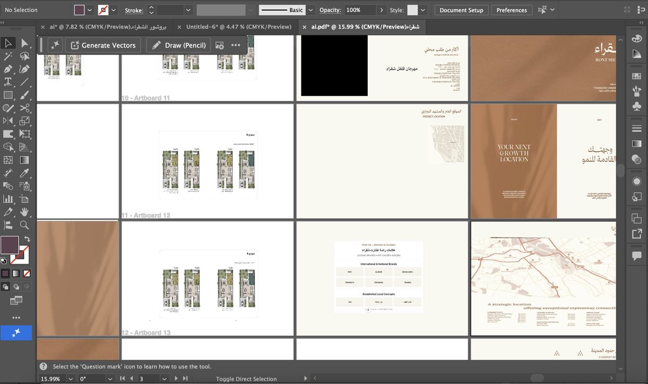This screenshot has width=648, height=384.
Task: Swap fill and stroke colors arrow
Action: click(x=27, y=238)
